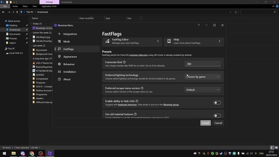Open Preferred escape menu version dropdown

tap(203, 90)
